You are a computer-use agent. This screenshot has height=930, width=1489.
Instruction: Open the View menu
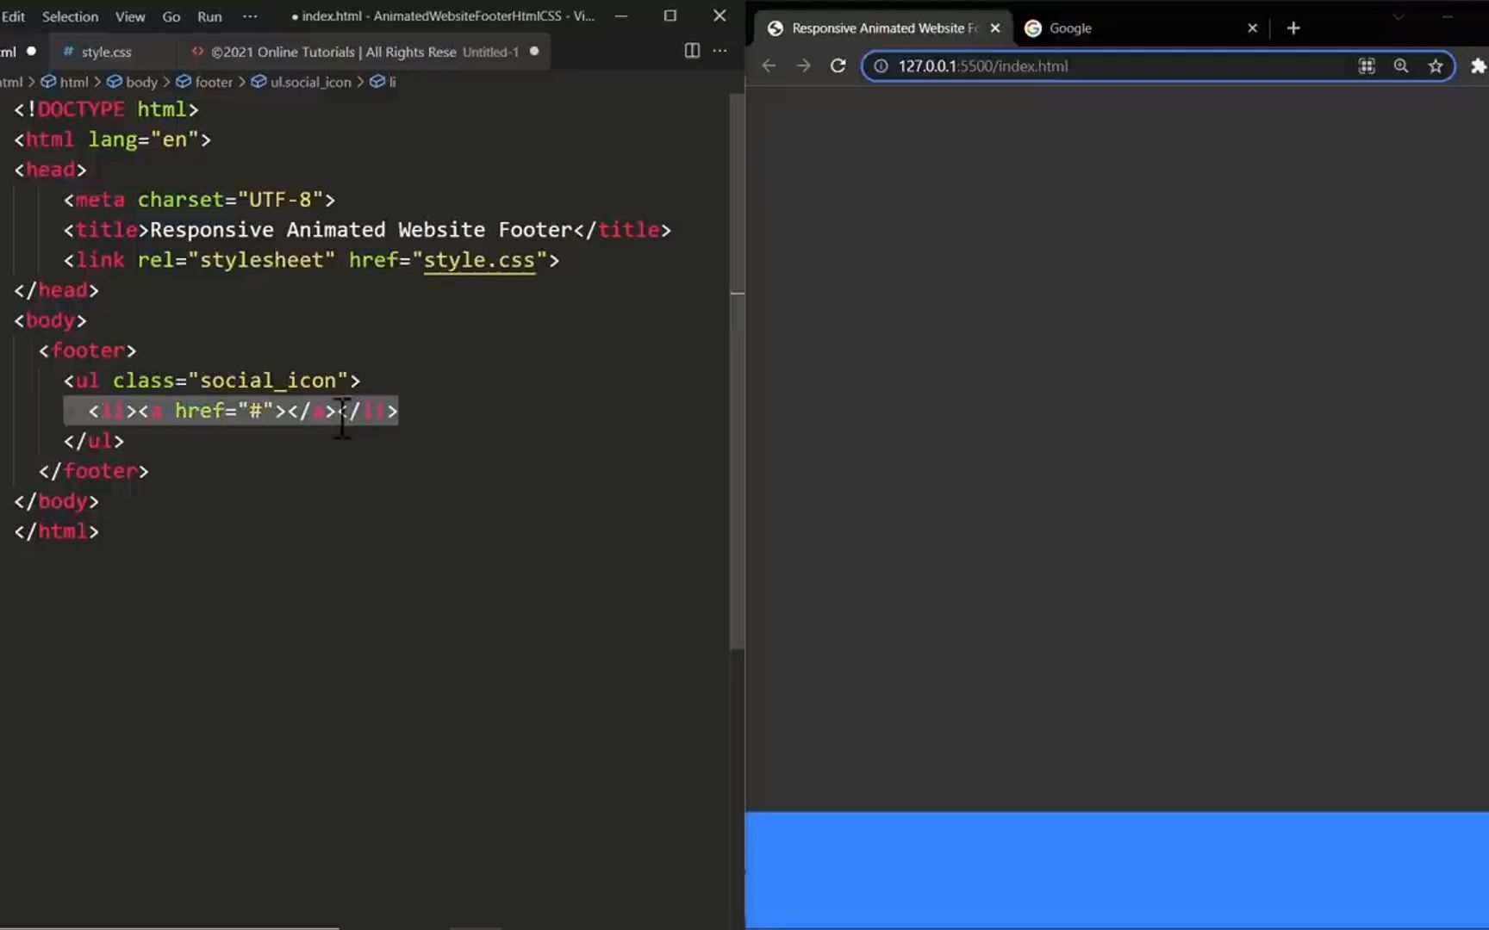[130, 16]
